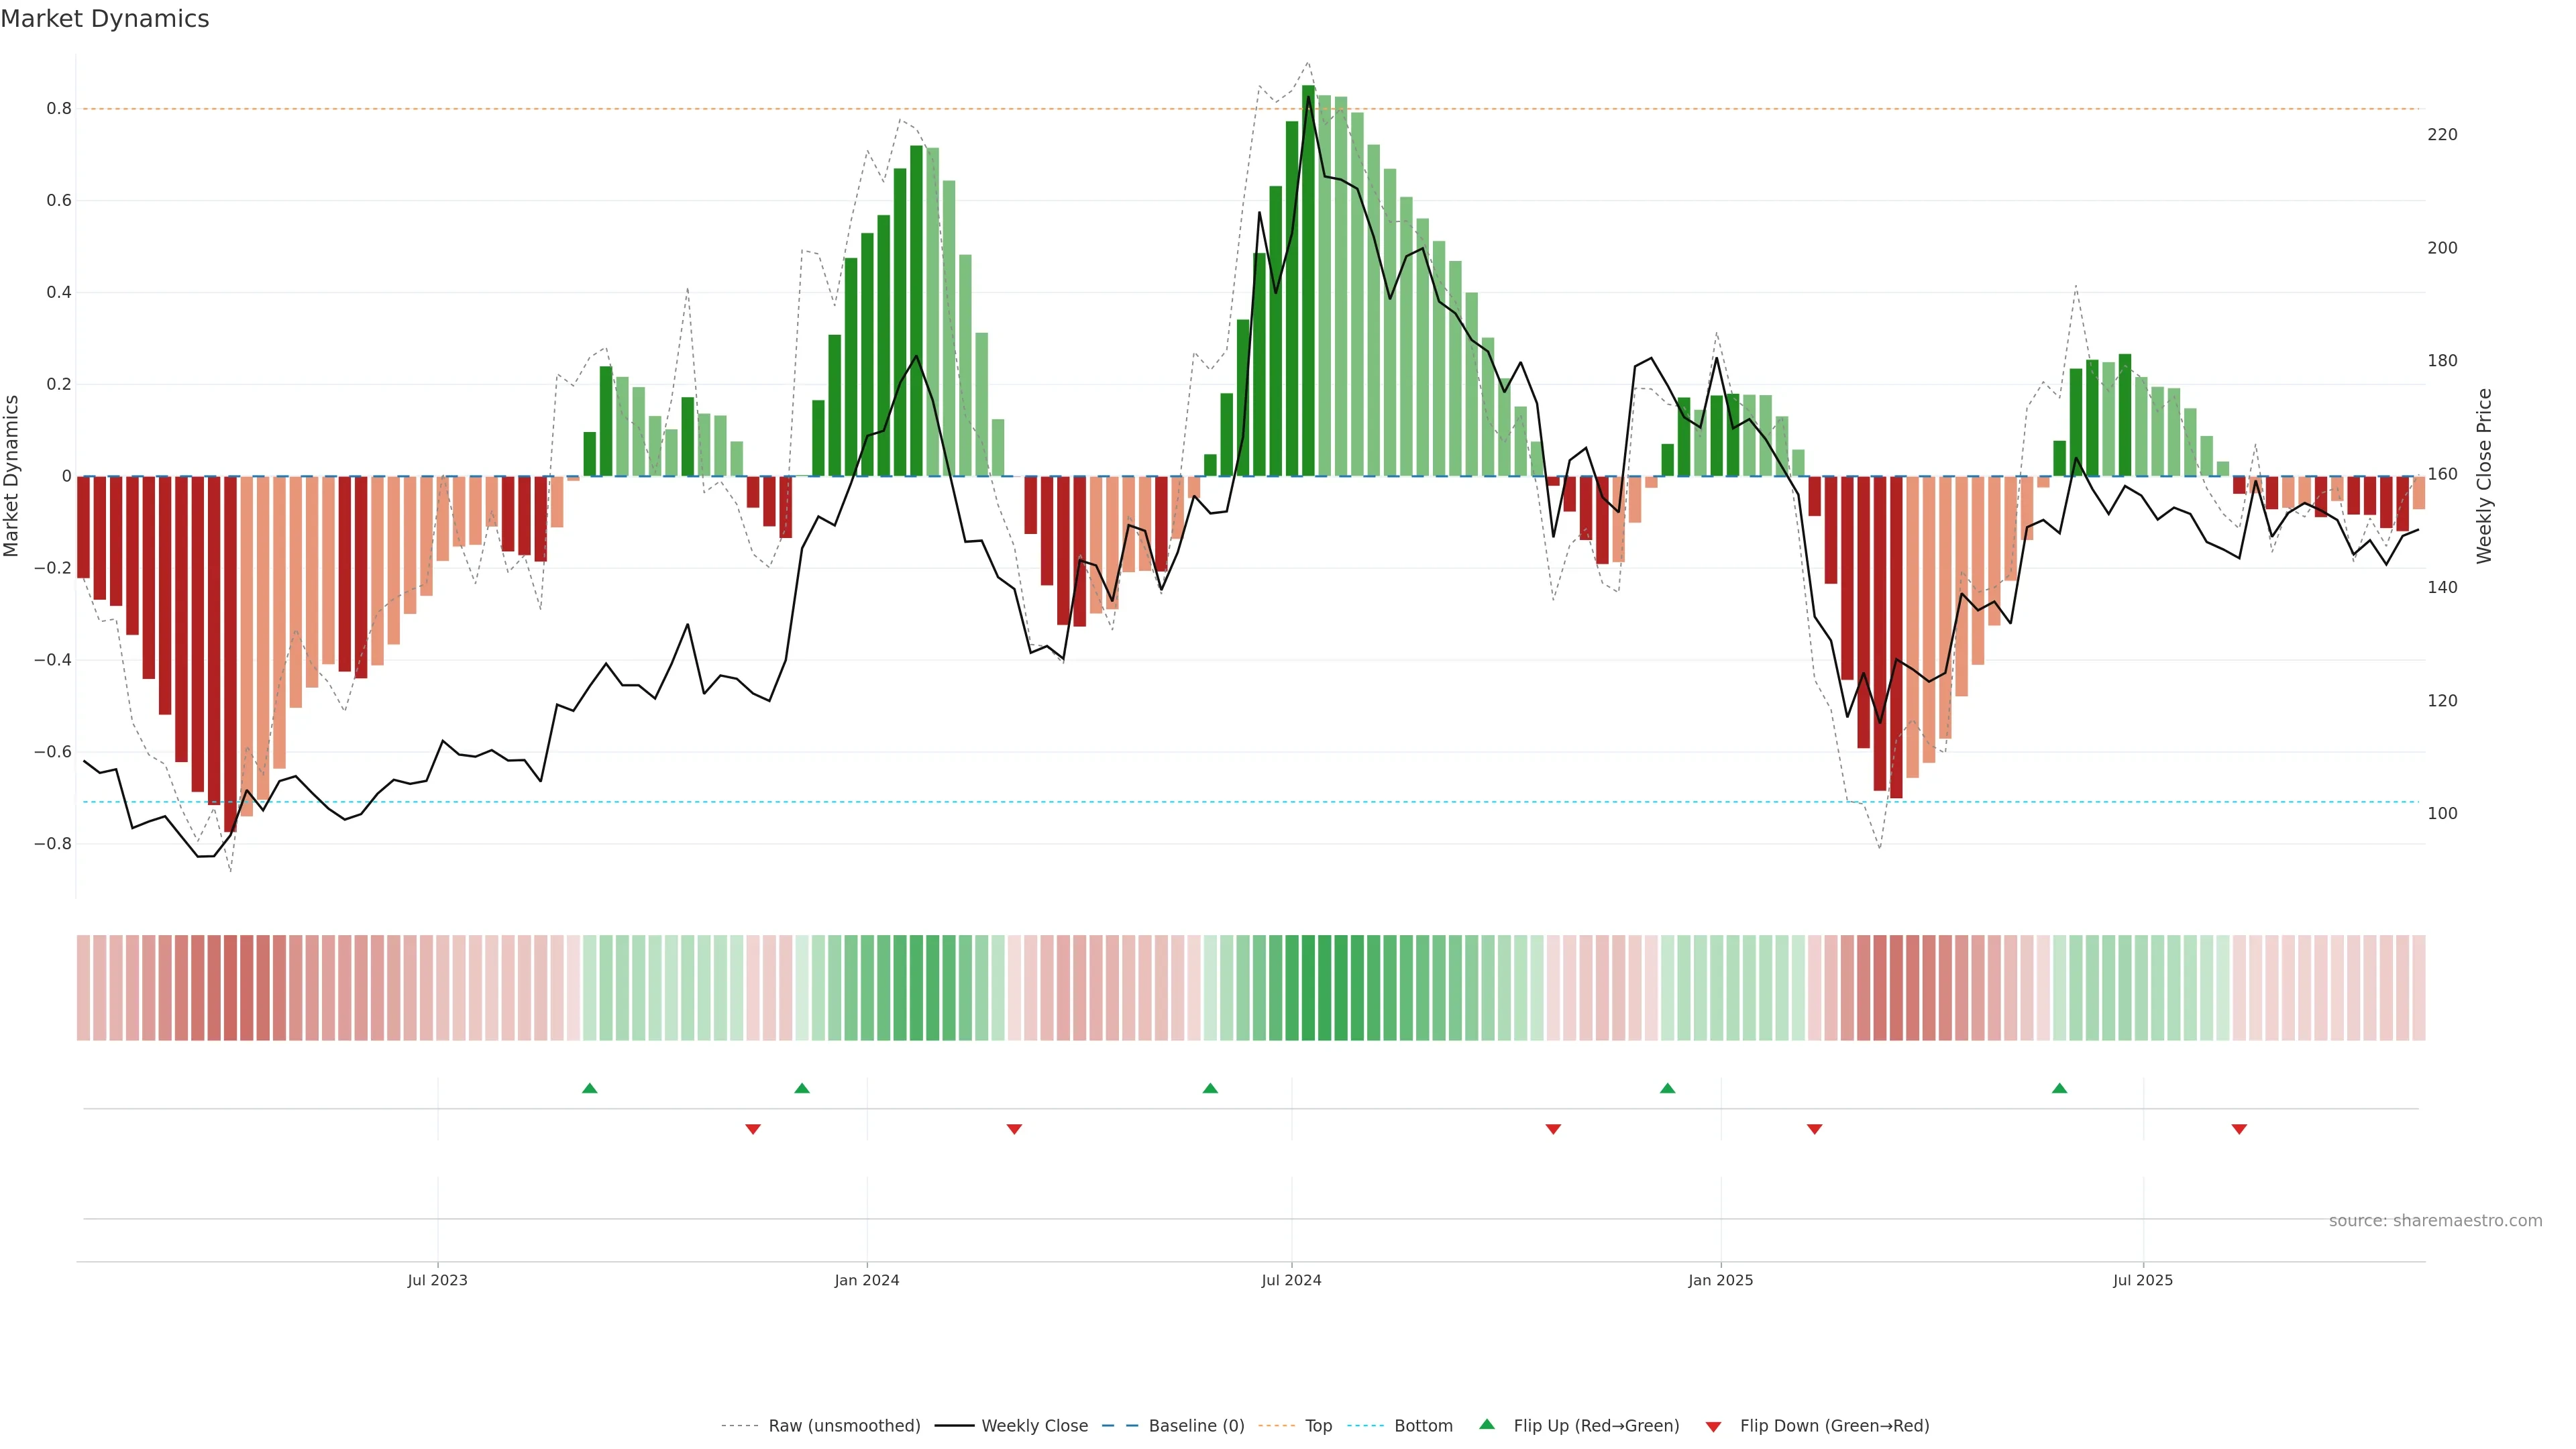
Task: Click the red flip-down marker just after Jan 2025
Action: coord(1814,1129)
